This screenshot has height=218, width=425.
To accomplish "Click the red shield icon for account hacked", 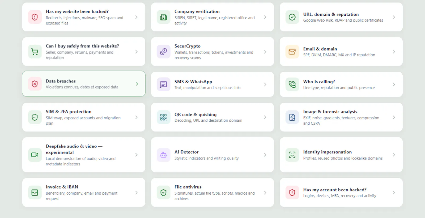I will [292, 192].
